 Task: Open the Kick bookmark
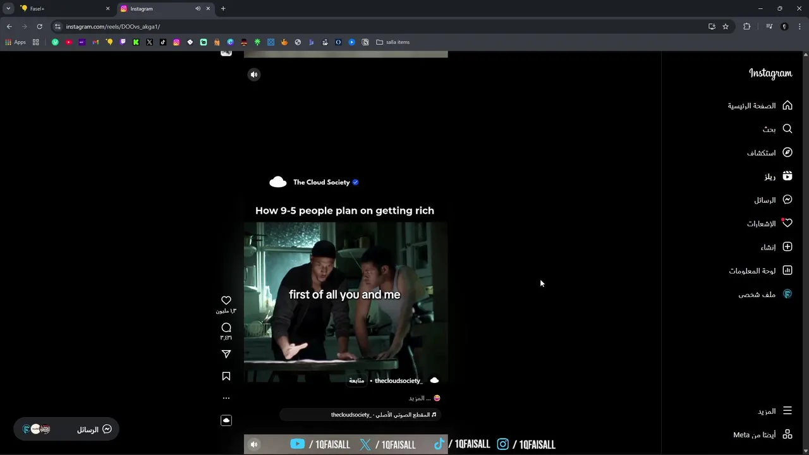coord(136,42)
